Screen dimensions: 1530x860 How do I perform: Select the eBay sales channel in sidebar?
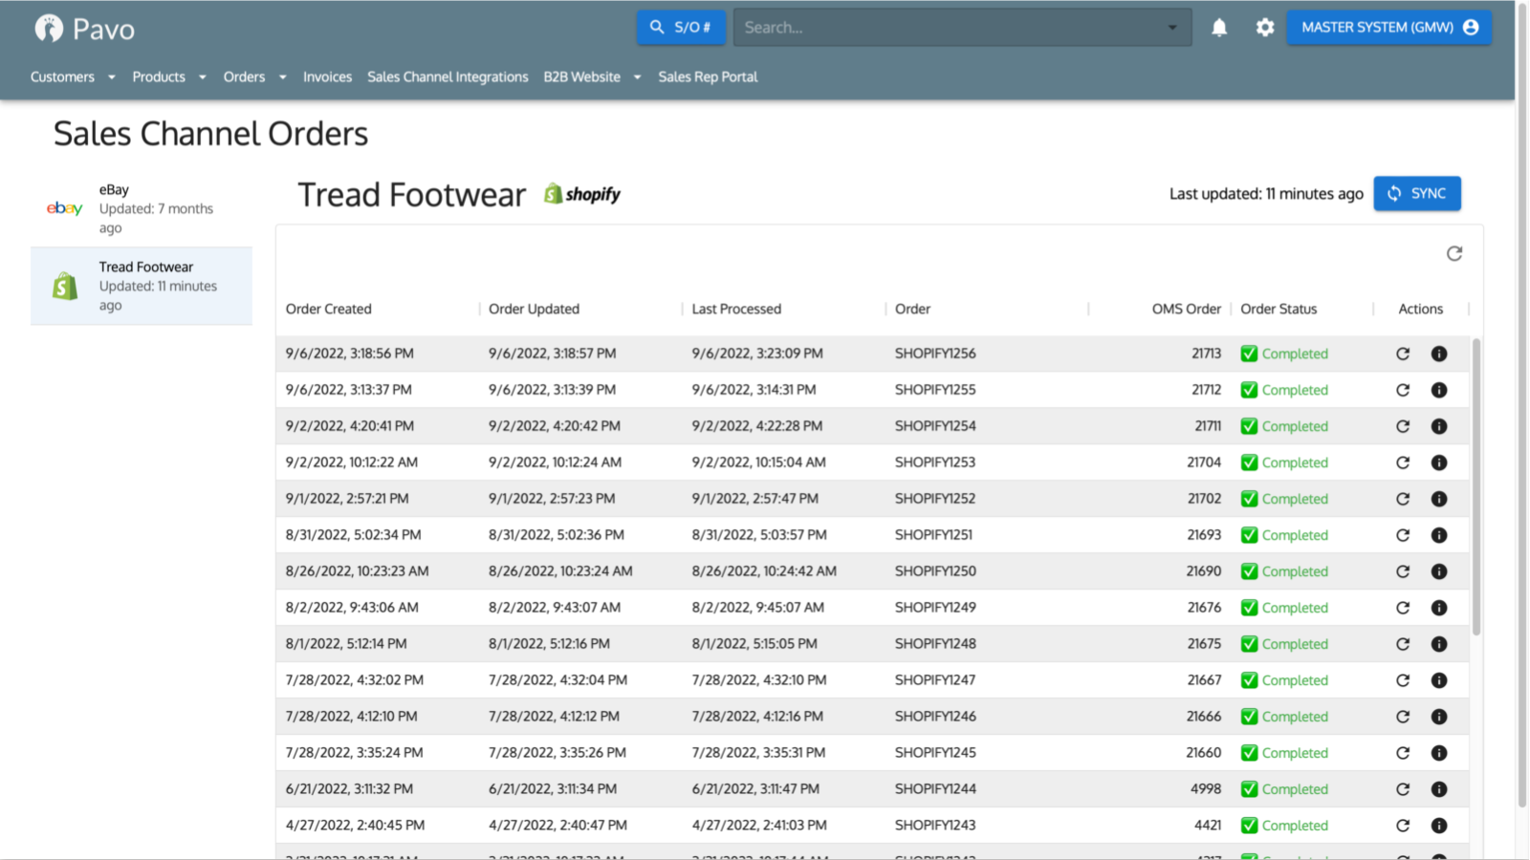point(142,208)
